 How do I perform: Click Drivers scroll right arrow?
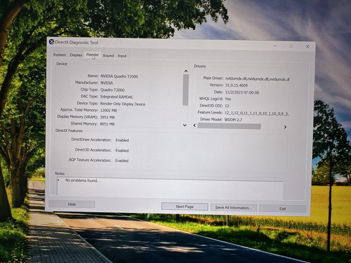[285, 127]
